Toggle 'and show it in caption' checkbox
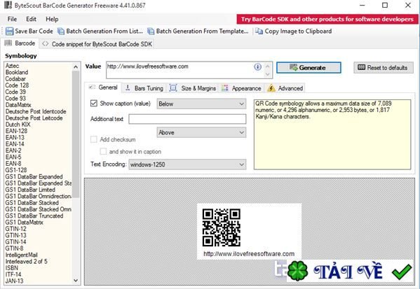The image size is (420, 289). (x=103, y=152)
